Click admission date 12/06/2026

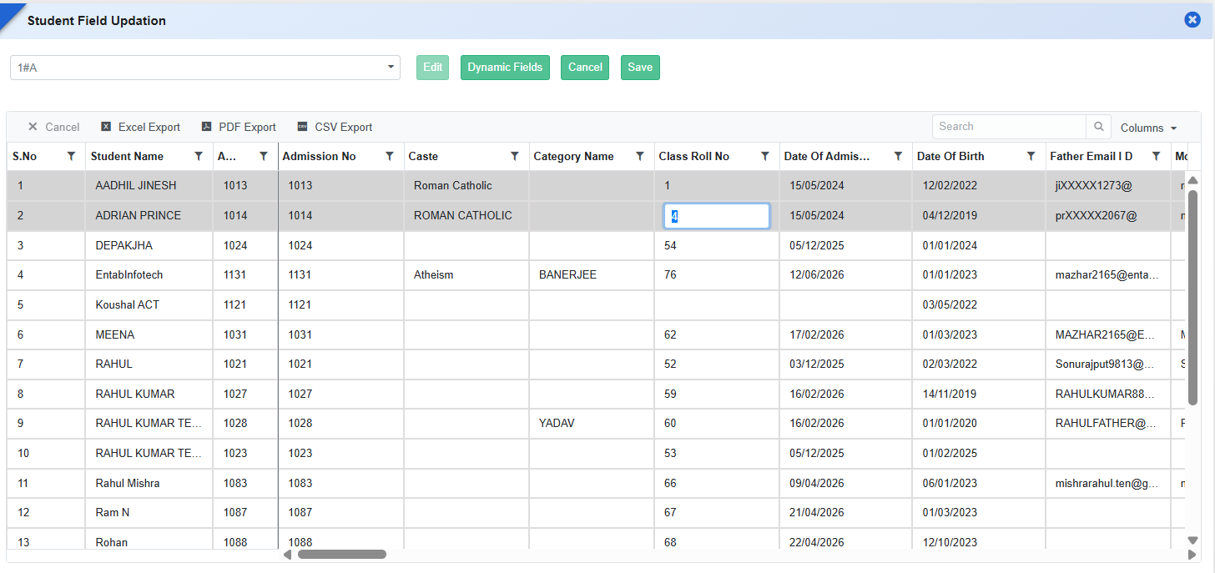[846, 274]
